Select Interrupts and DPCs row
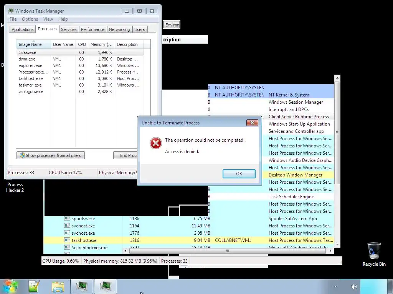 tap(271, 109)
